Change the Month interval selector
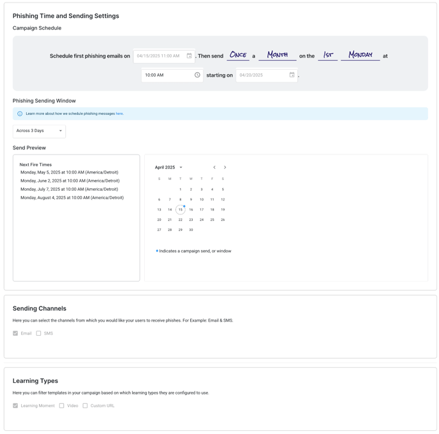 (278, 55)
